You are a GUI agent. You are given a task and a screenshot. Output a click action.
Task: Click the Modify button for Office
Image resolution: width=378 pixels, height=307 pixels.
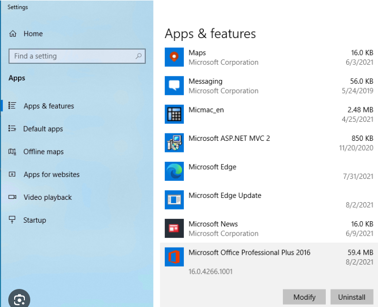[x=304, y=297]
